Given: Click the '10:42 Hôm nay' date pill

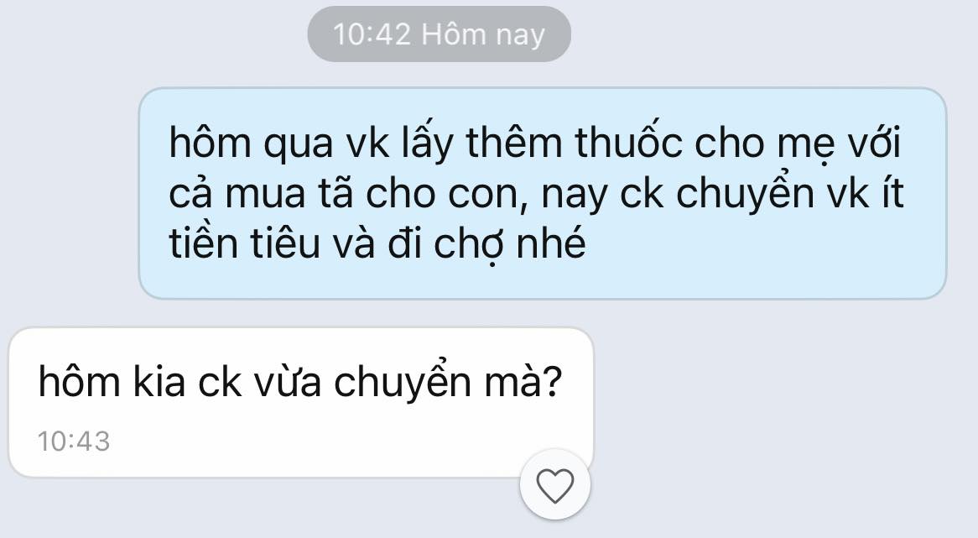Looking at the screenshot, I should pyautogui.click(x=440, y=34).
